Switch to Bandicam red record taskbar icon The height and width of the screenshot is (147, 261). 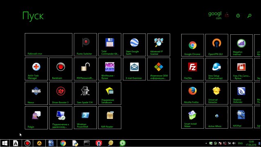27,143
